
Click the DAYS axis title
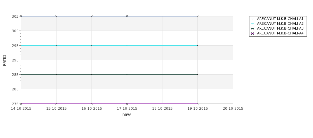click(x=127, y=115)
